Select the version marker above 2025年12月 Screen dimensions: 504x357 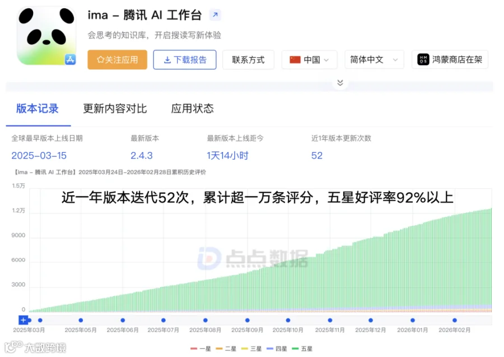pos(371,320)
